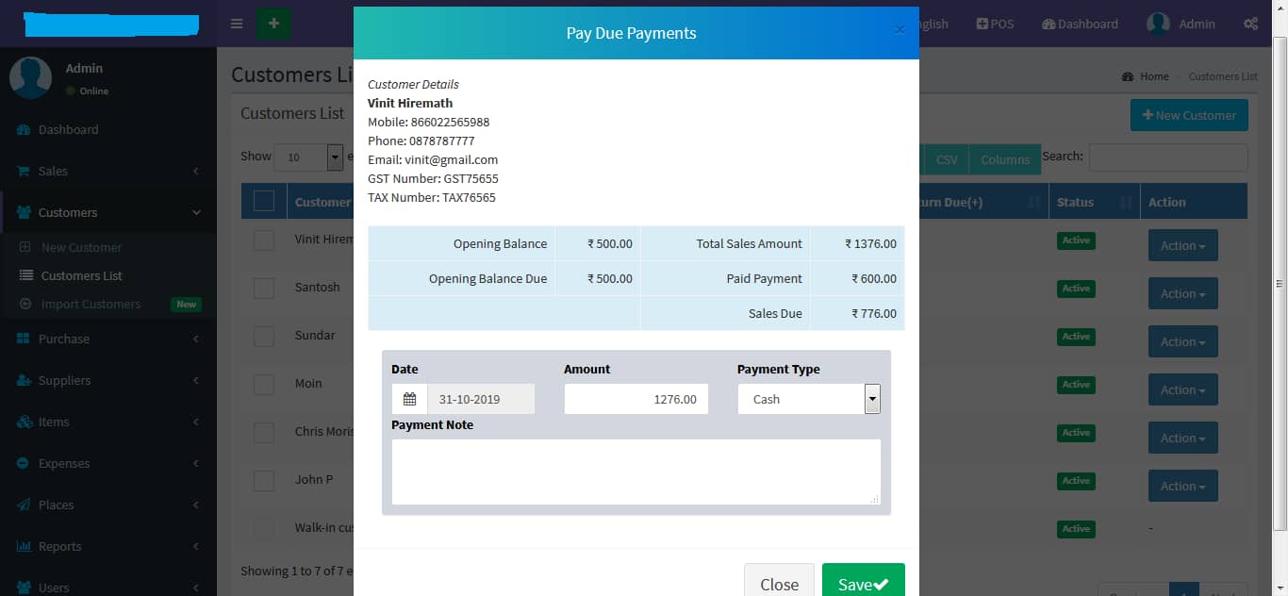
Task: Open Action dropdown in the sixth table row
Action: (x=1182, y=486)
